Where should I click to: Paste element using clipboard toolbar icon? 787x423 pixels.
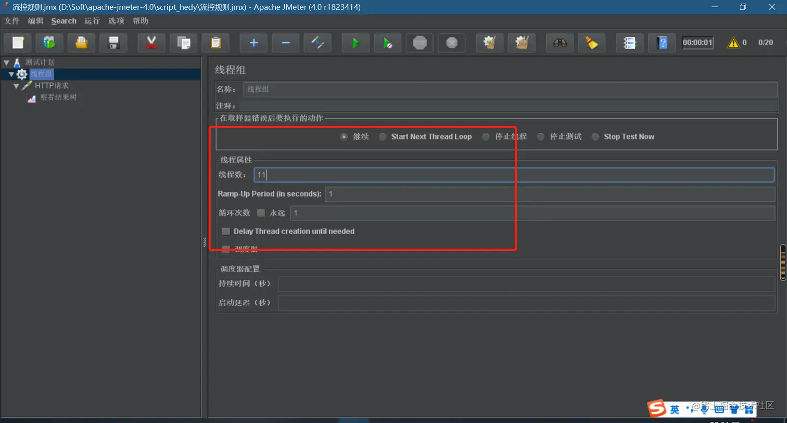pyautogui.click(x=215, y=43)
